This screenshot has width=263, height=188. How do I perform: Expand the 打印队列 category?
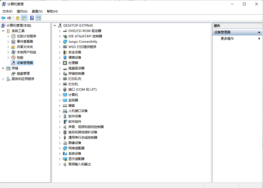(60, 79)
